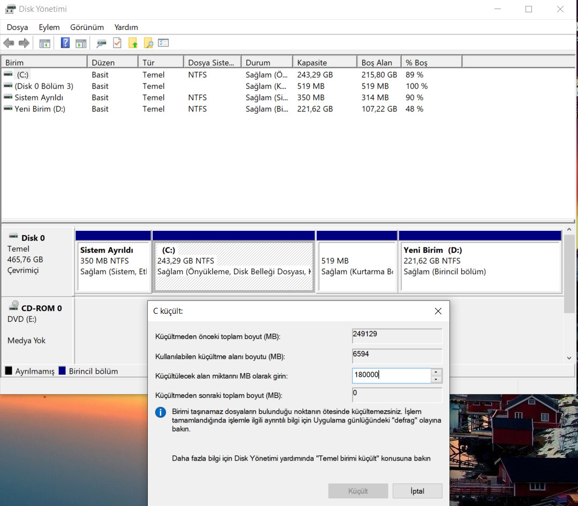Click the folder with green arrow icon
This screenshot has width=578, height=506.
(133, 43)
